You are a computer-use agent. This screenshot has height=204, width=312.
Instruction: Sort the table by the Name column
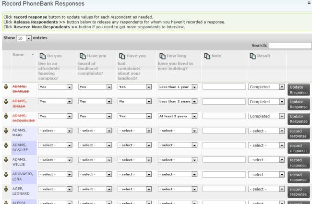click(x=23, y=56)
